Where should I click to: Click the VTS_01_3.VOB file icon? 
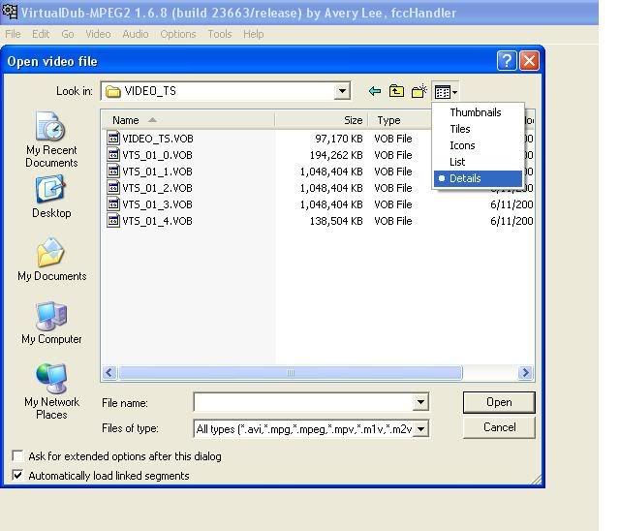tap(113, 204)
